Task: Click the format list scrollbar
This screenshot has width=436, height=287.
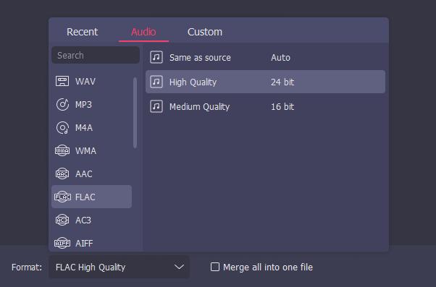Action: pos(135,113)
